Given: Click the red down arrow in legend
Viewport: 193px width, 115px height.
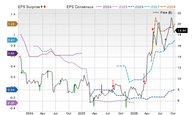Looking at the screenshot, I should [45, 7].
